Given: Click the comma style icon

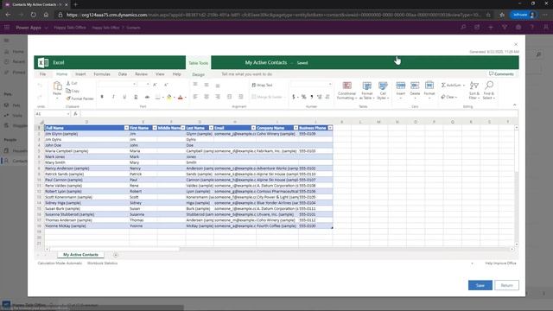Looking at the screenshot, I should click(312, 97).
